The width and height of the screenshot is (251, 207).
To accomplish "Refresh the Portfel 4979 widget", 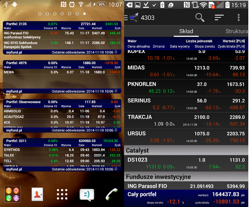I will point(116,91).
